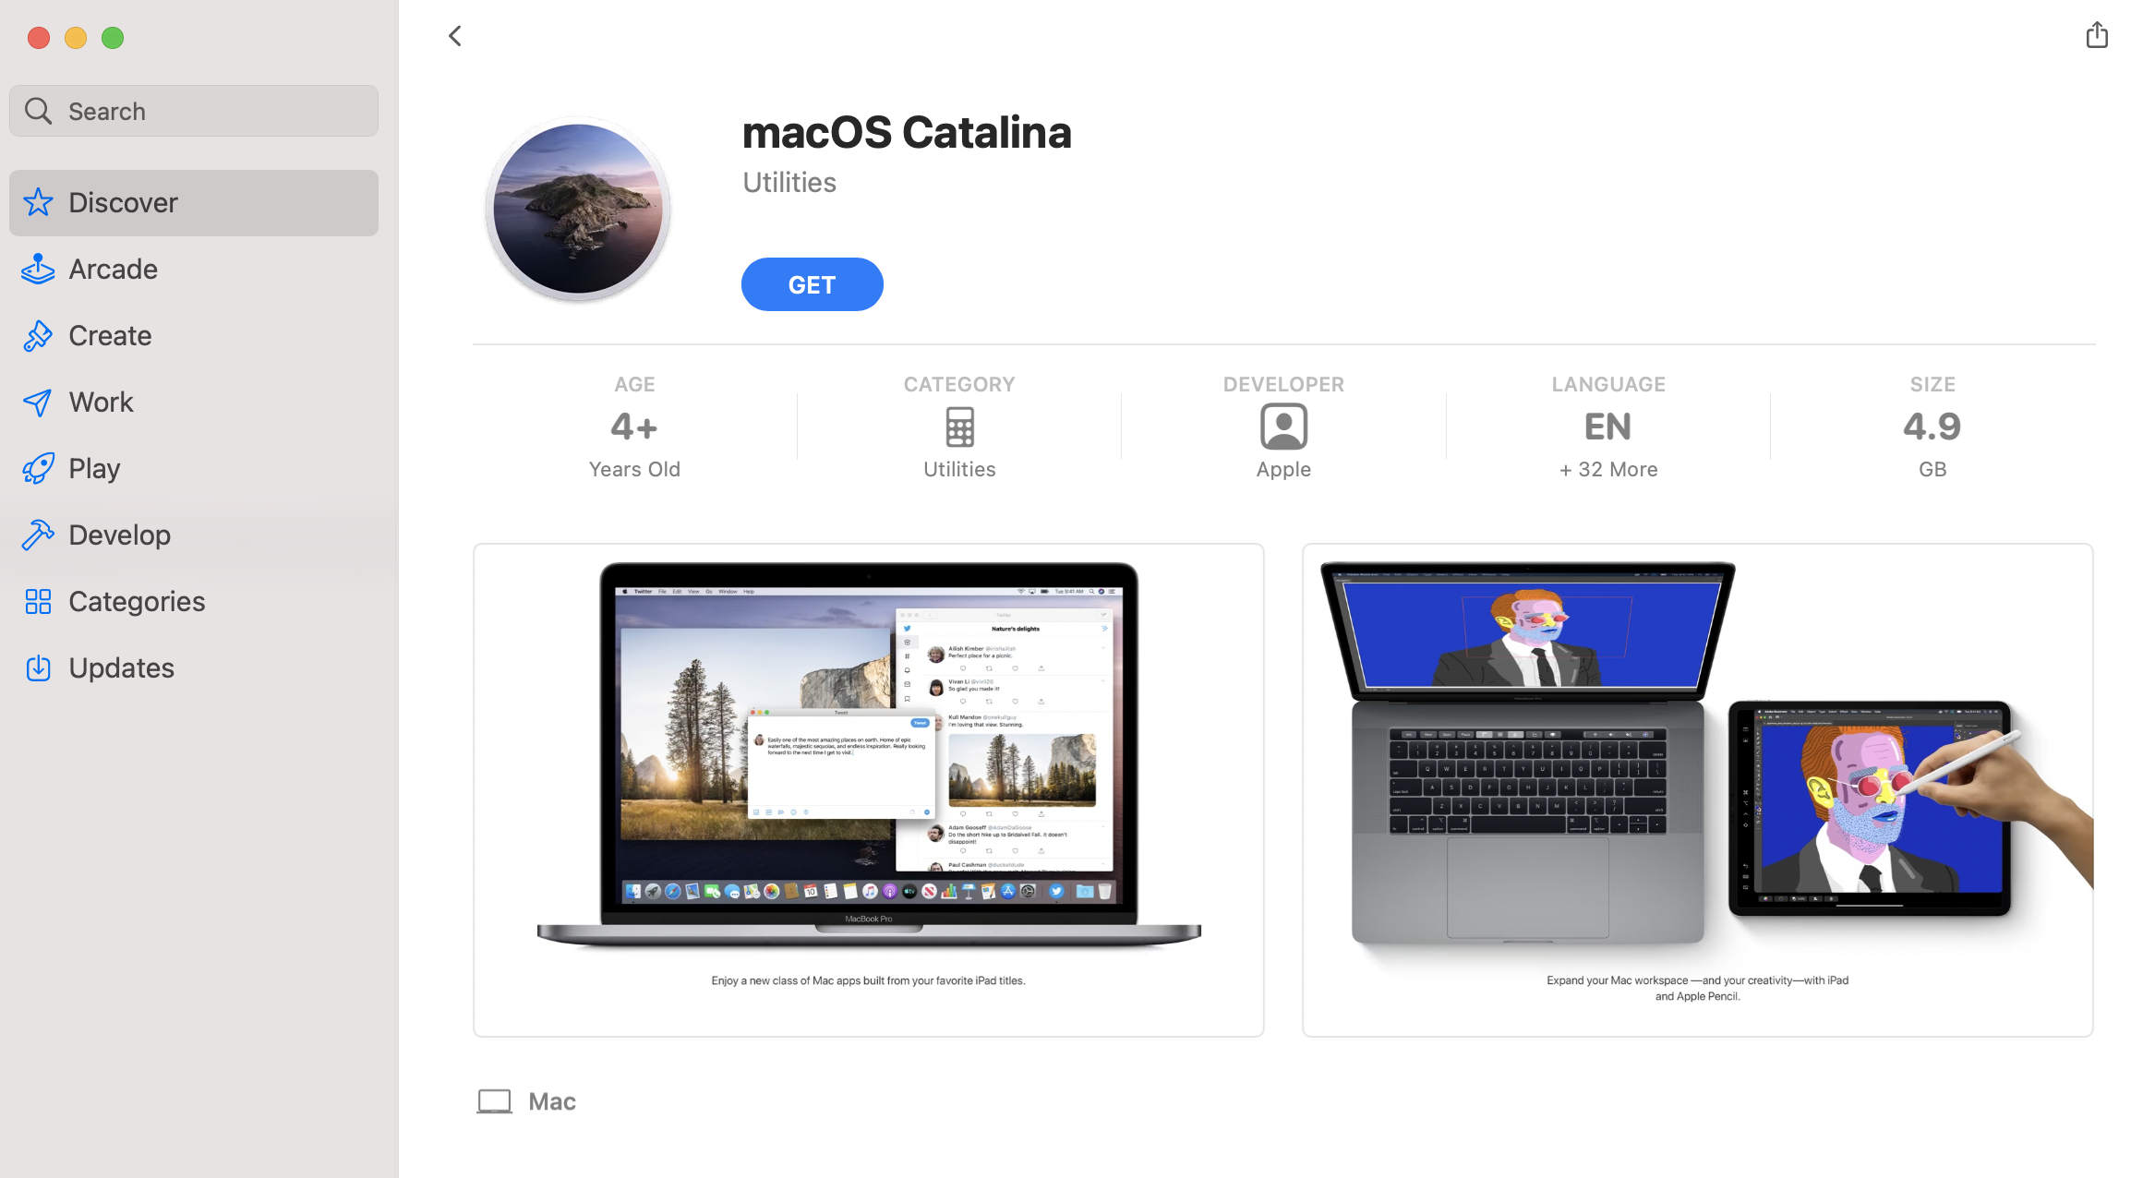Click the Develop hammer icon
The height and width of the screenshot is (1178, 2155).
[x=38, y=535]
